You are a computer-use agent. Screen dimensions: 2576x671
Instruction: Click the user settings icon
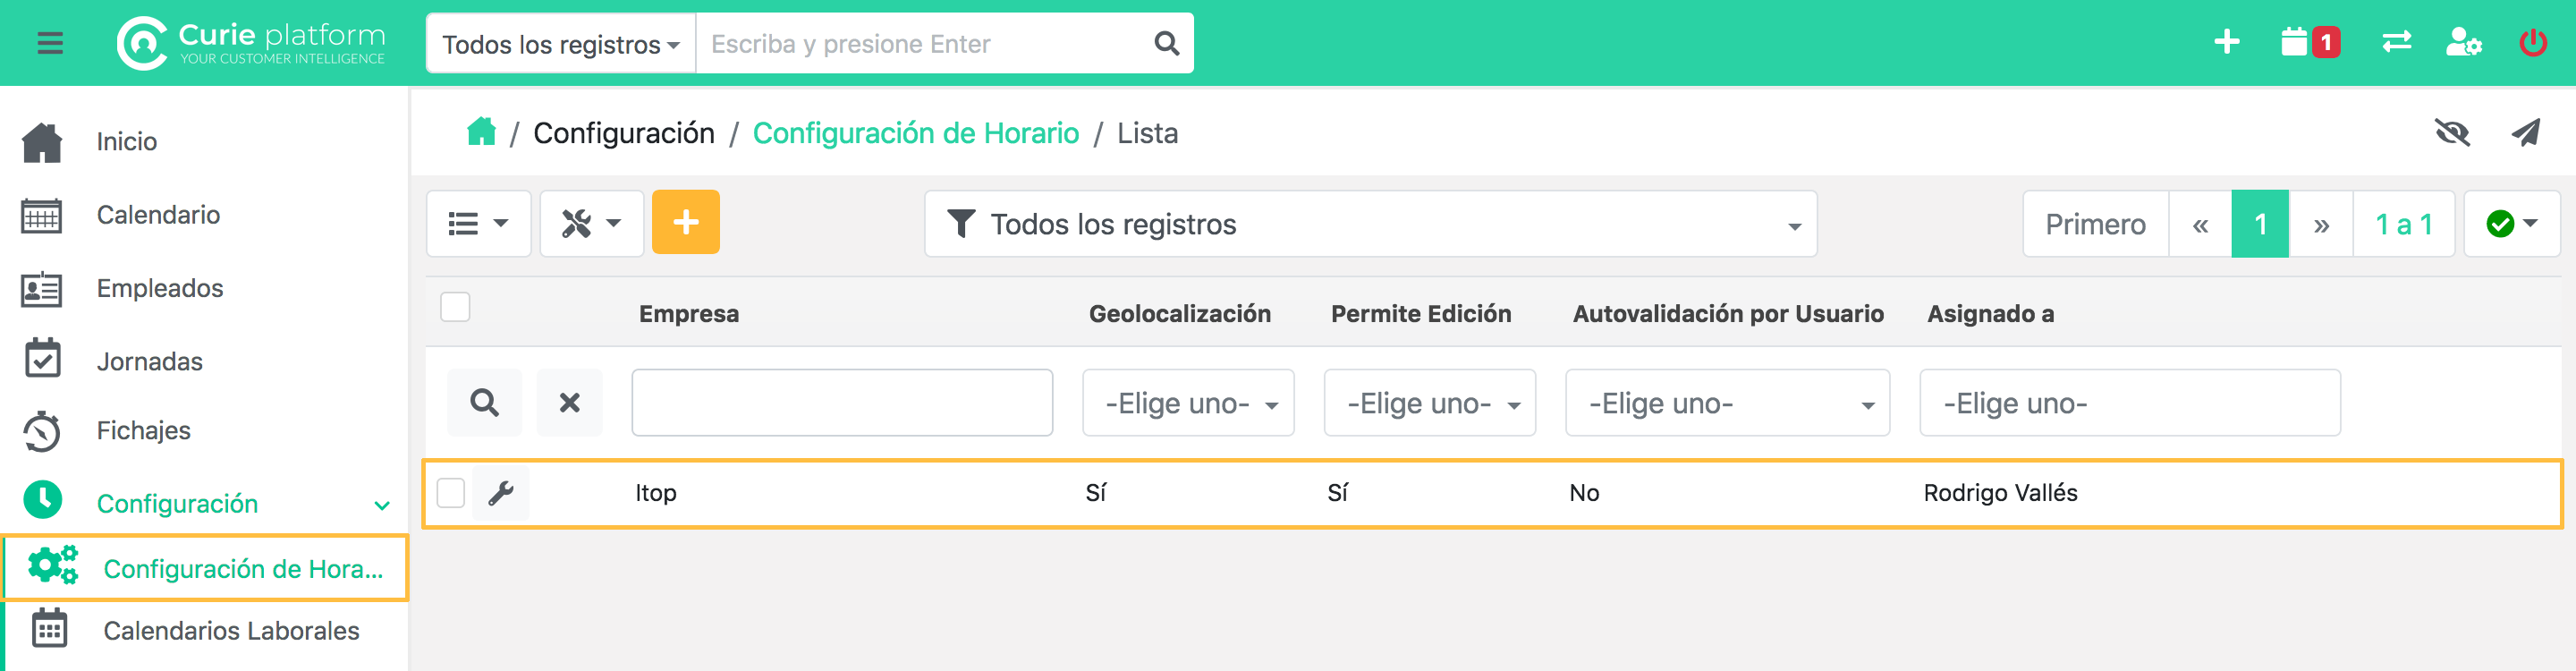pyautogui.click(x=2462, y=43)
